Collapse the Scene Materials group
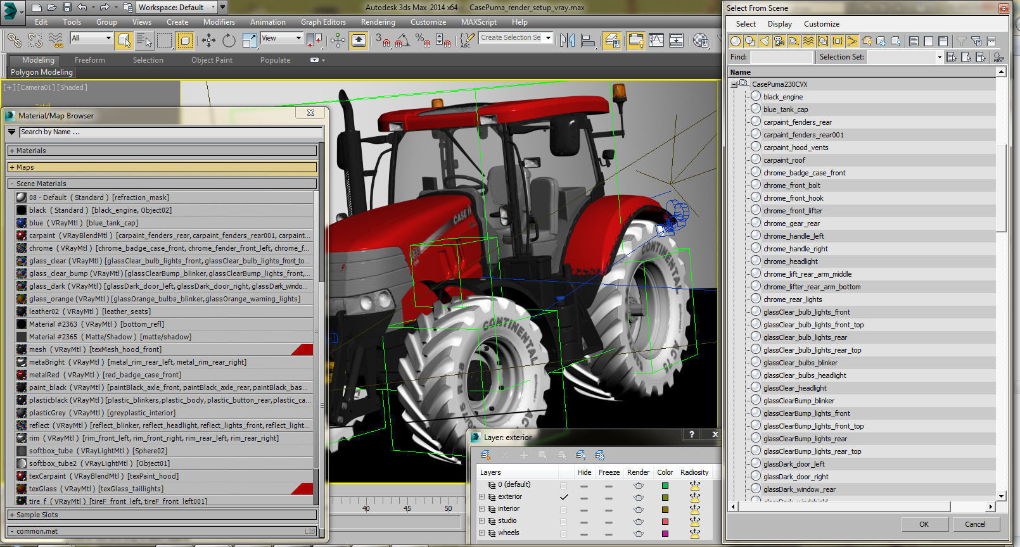Viewport: 1020px width, 547px height. (162, 184)
